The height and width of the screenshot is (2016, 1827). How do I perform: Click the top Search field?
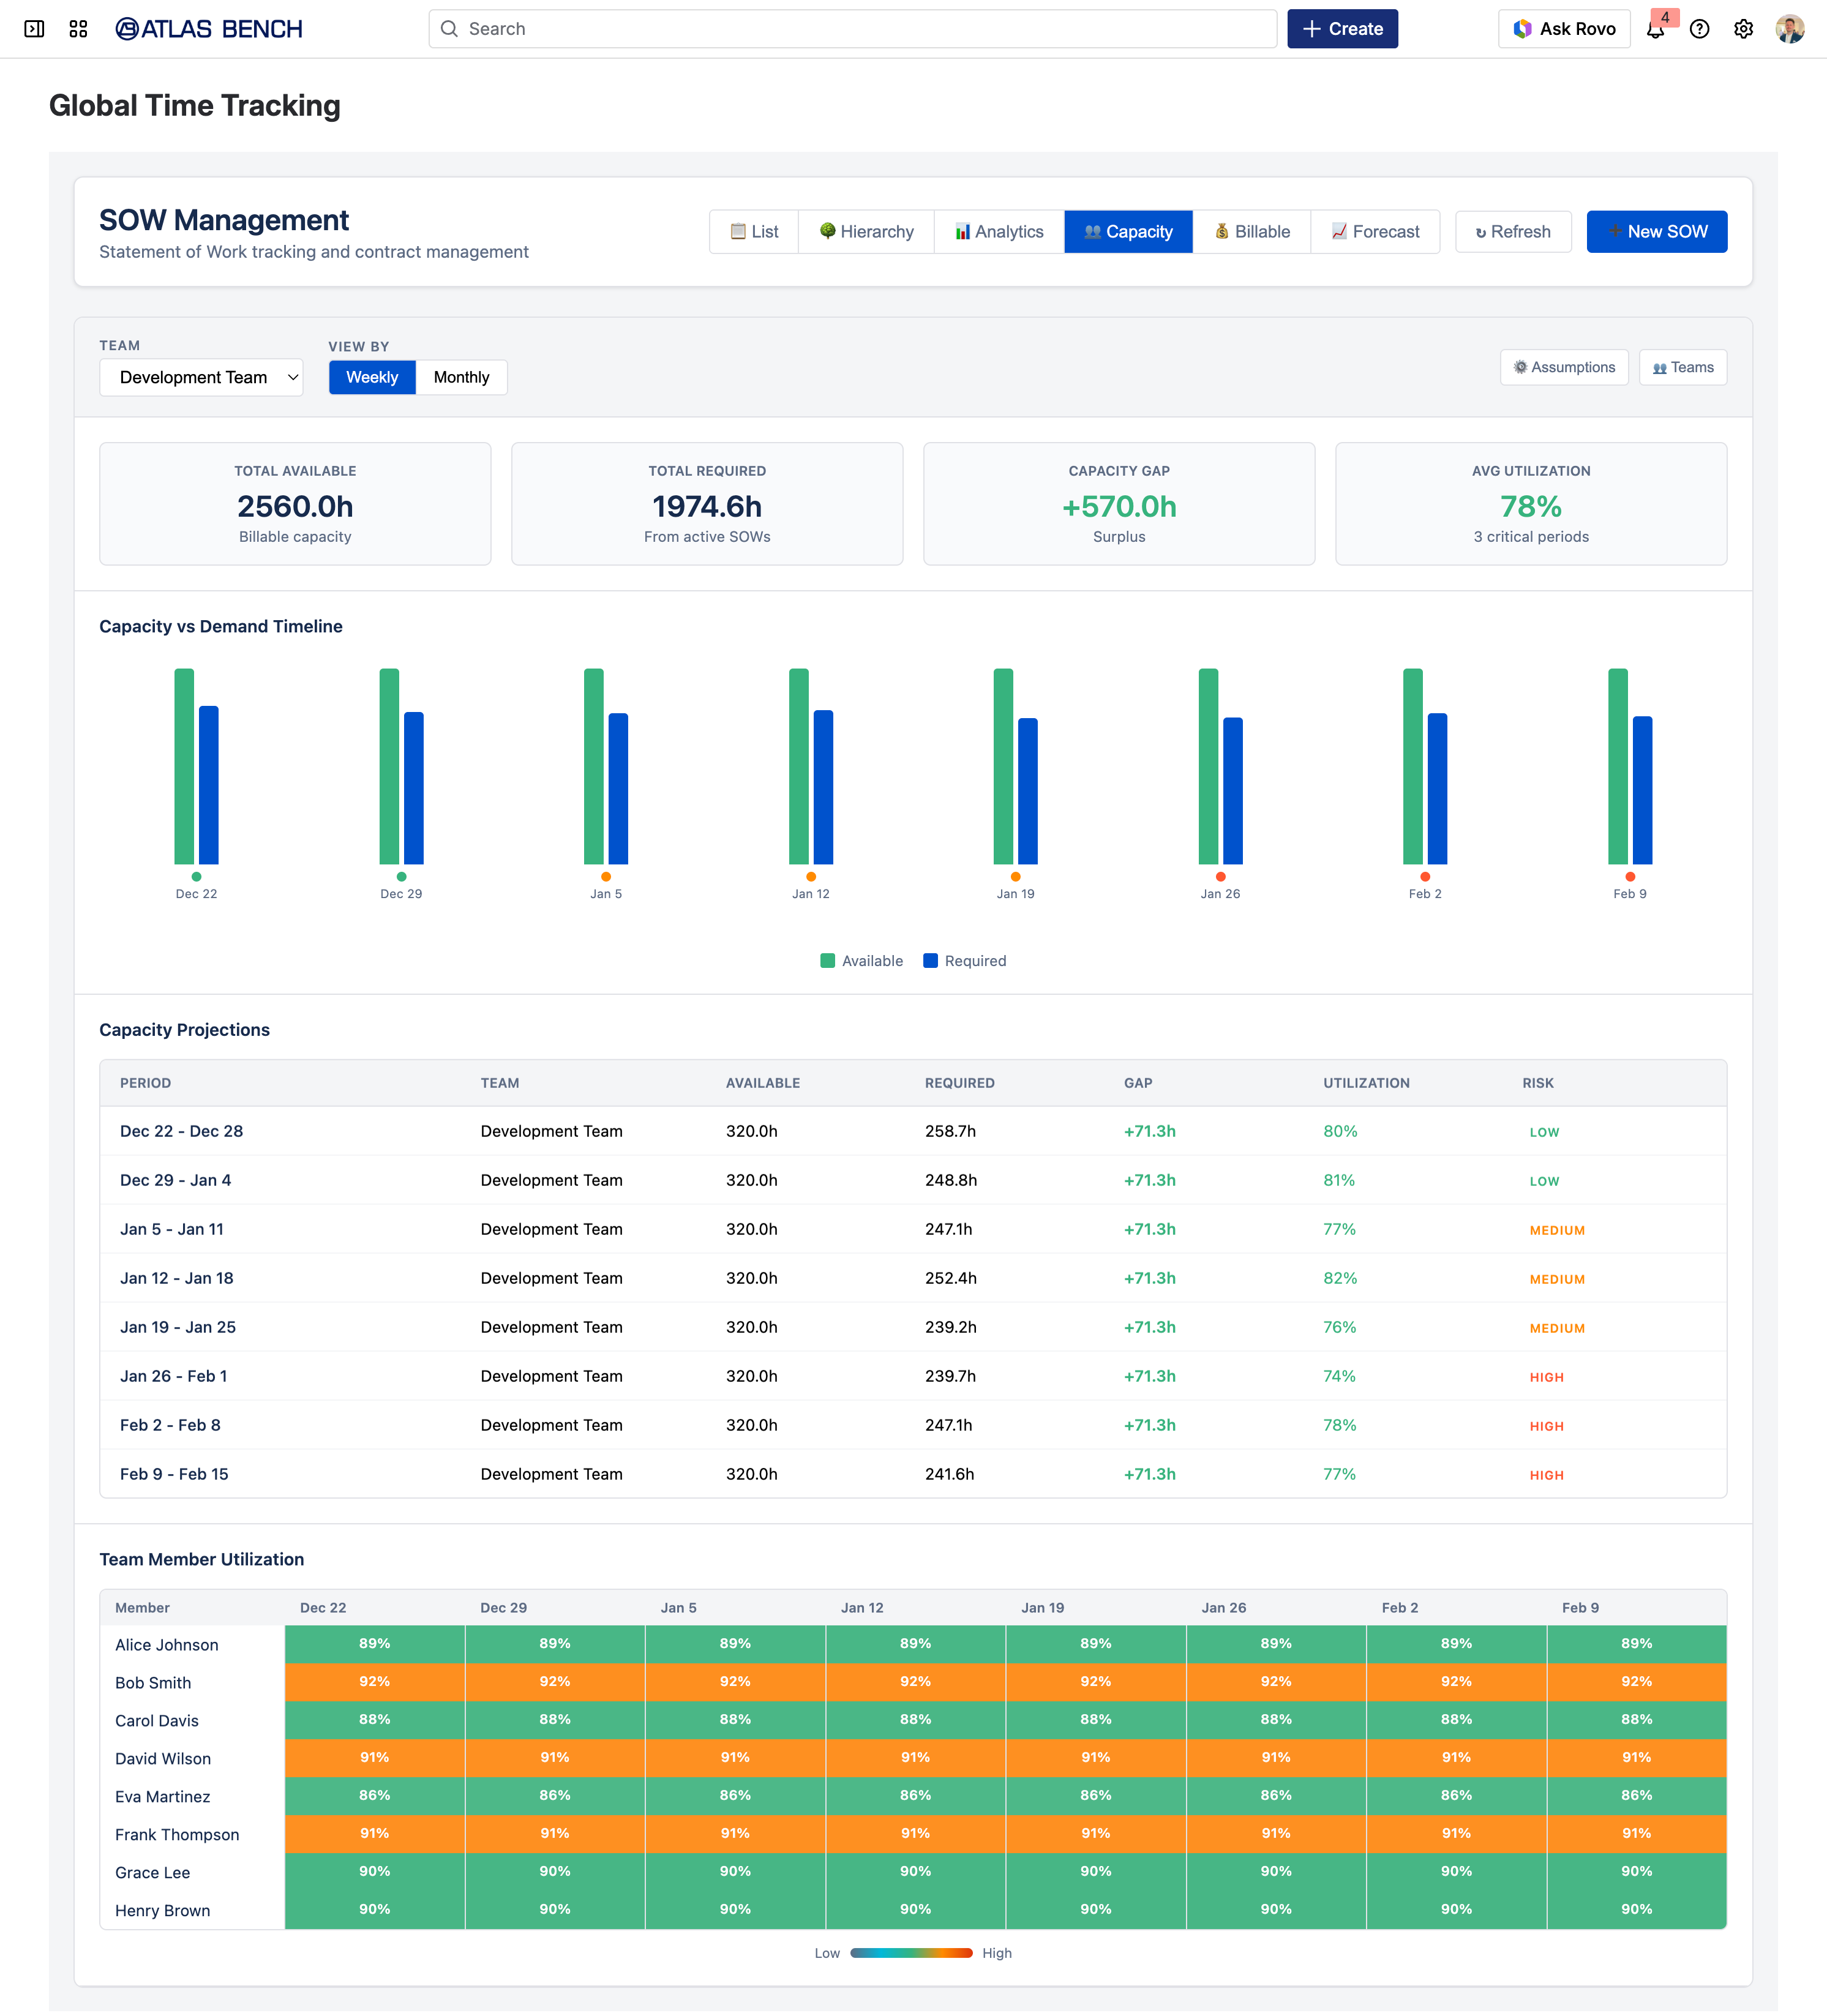[853, 29]
